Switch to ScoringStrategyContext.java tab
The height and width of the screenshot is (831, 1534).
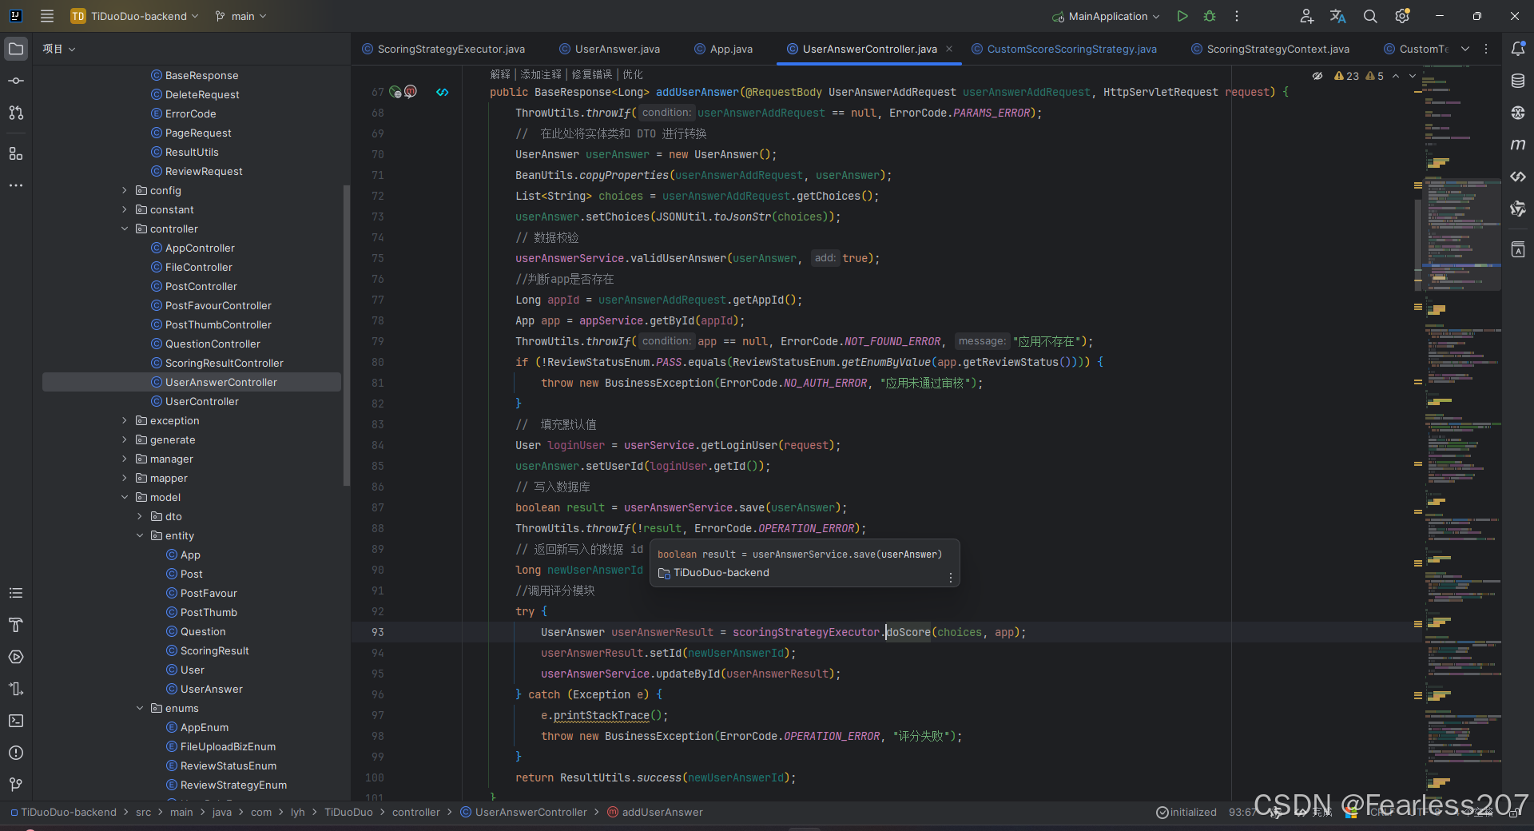click(1270, 49)
